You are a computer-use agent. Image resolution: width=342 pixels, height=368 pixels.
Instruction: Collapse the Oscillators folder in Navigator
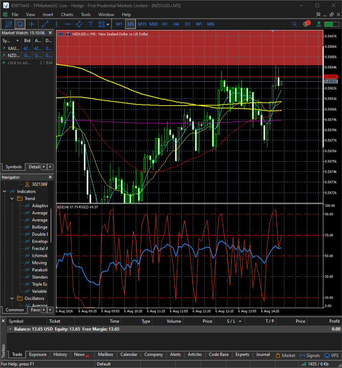pyautogui.click(x=12, y=298)
